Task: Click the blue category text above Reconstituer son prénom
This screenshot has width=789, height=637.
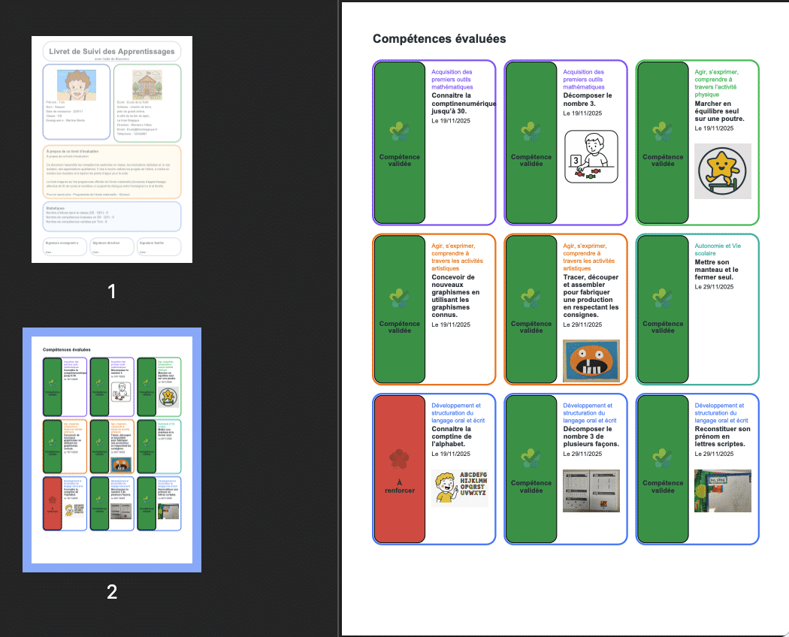Action: (x=721, y=412)
